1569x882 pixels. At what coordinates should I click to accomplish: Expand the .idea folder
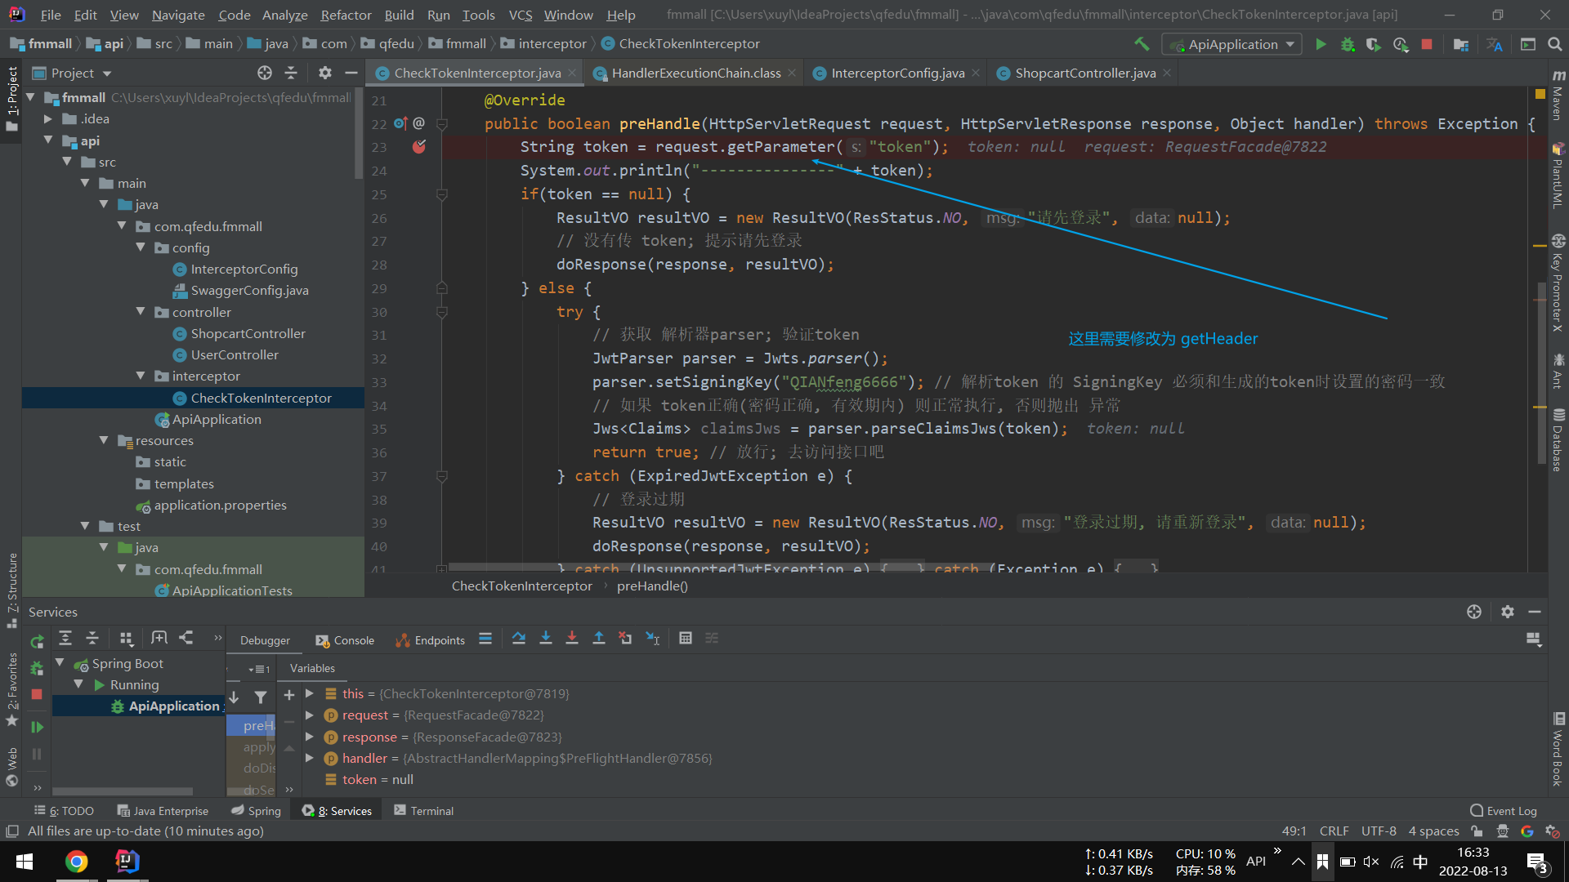coord(48,119)
